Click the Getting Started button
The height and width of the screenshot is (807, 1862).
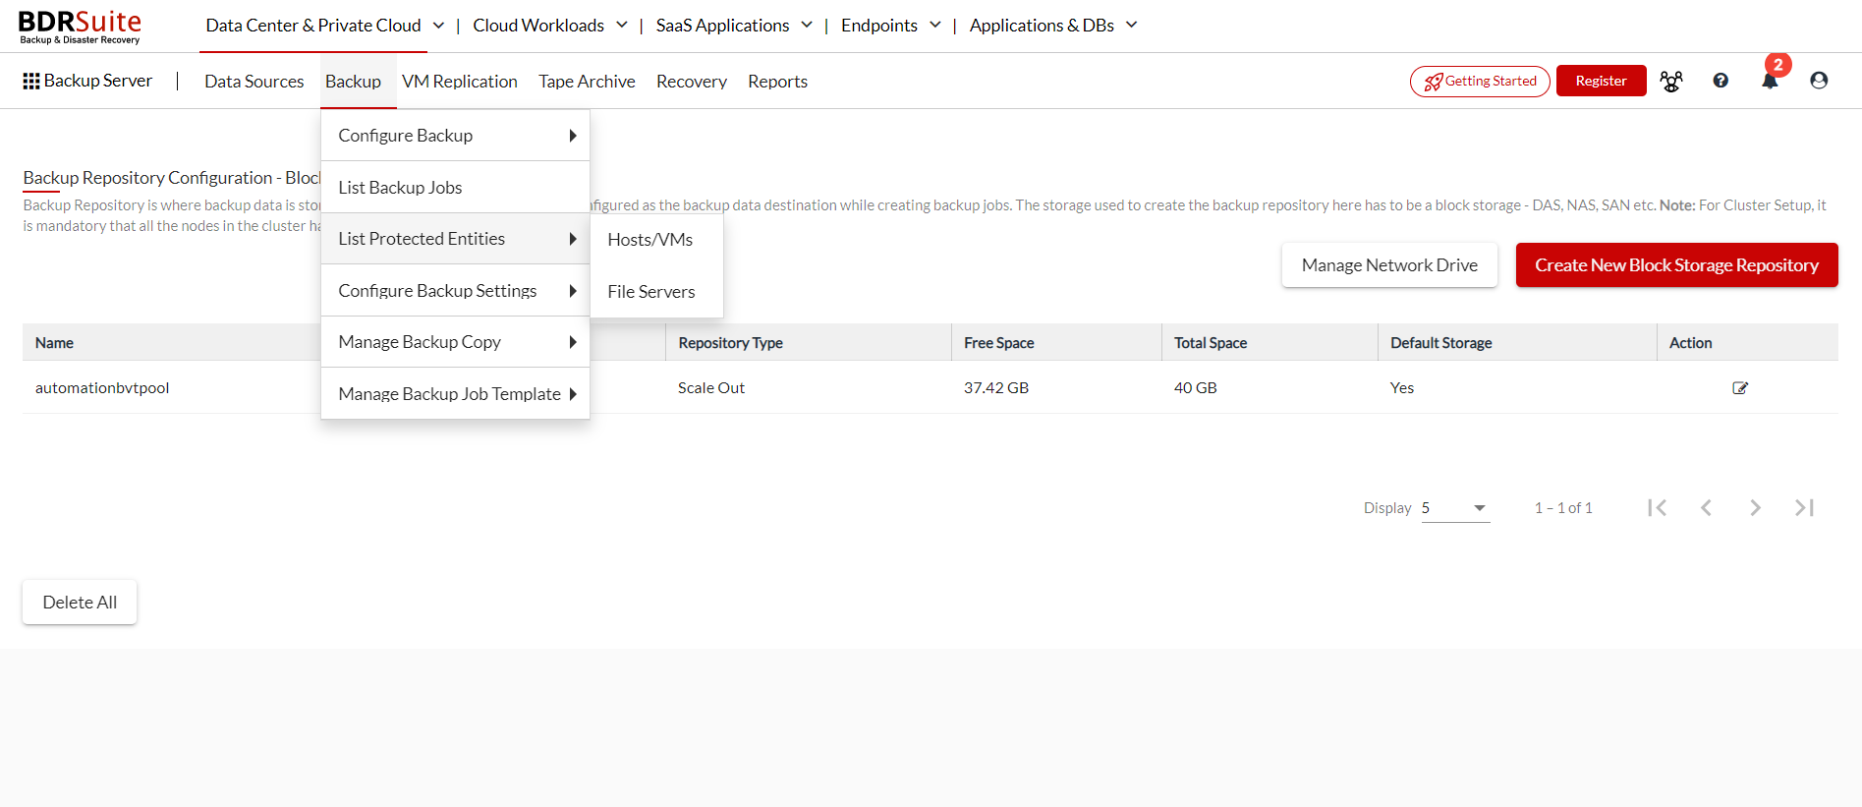tap(1480, 81)
